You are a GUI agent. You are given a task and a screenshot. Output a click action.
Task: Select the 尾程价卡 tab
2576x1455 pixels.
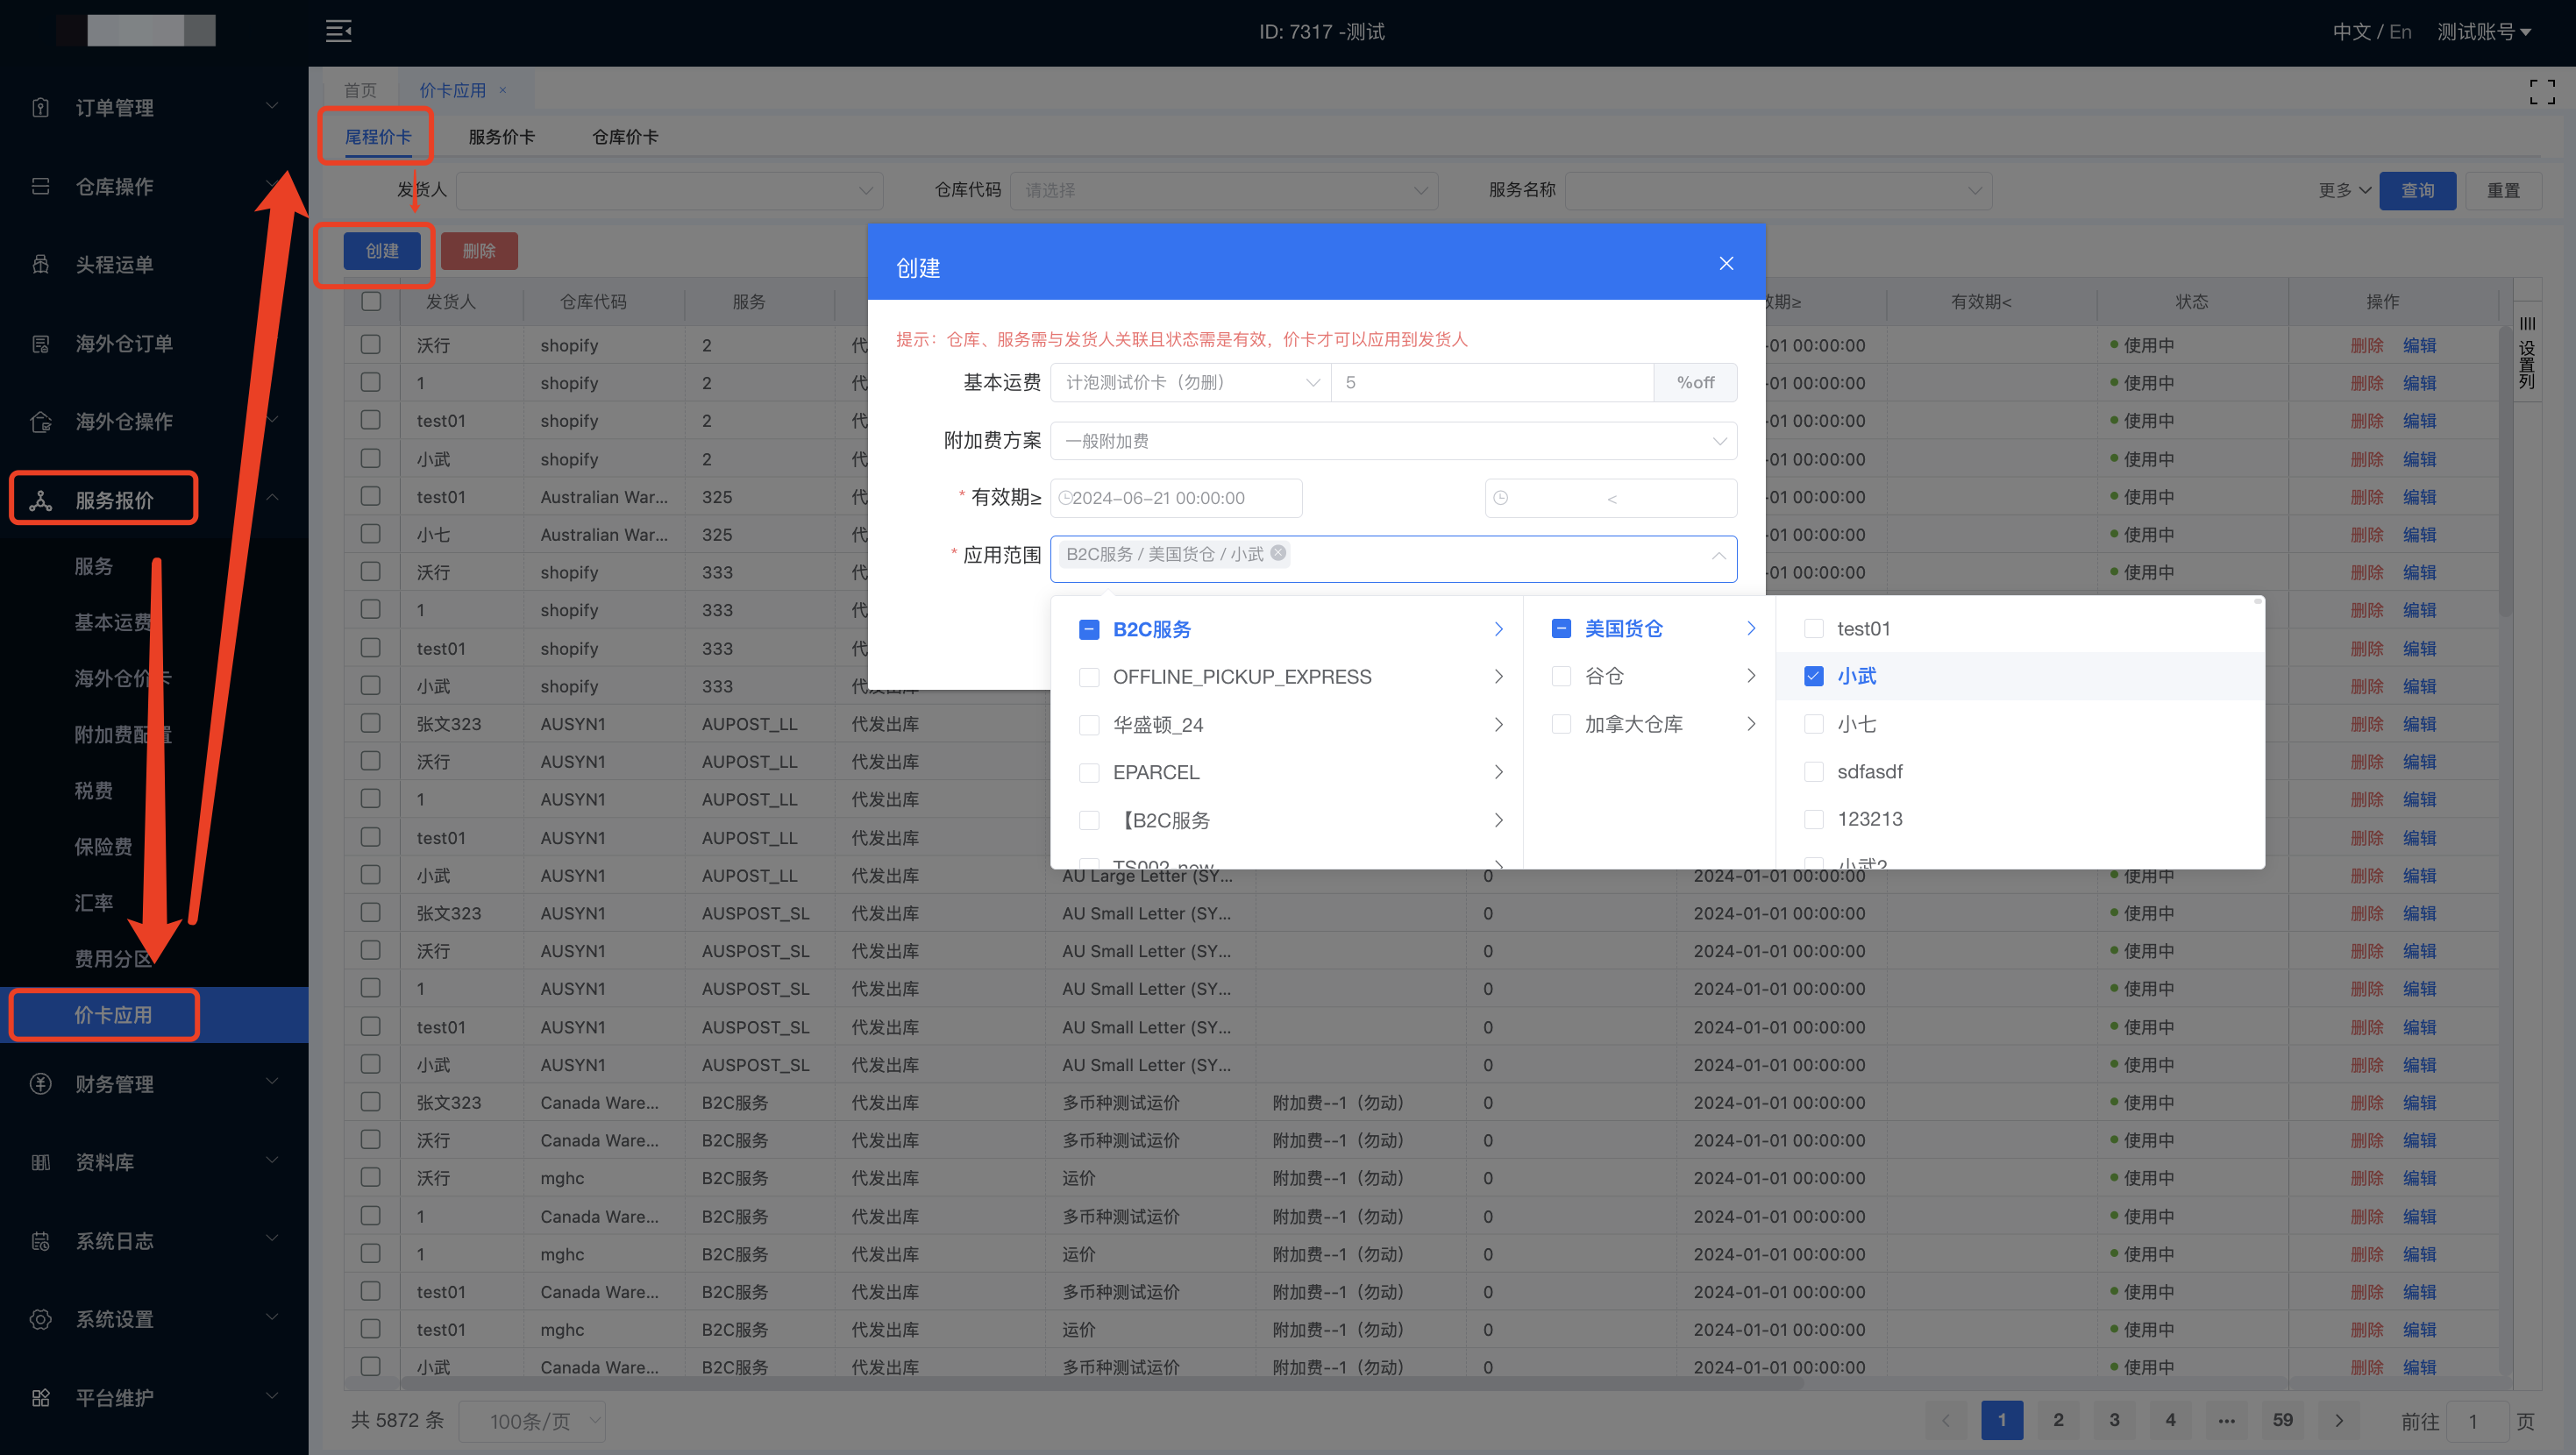(x=378, y=137)
